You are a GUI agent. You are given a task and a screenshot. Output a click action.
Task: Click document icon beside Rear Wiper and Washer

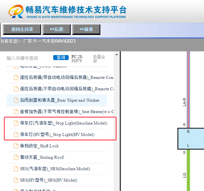click(16, 100)
